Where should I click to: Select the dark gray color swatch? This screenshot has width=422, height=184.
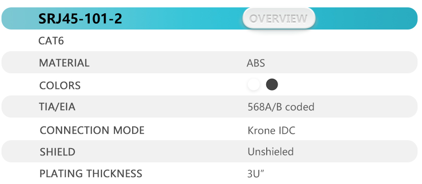pos(272,84)
